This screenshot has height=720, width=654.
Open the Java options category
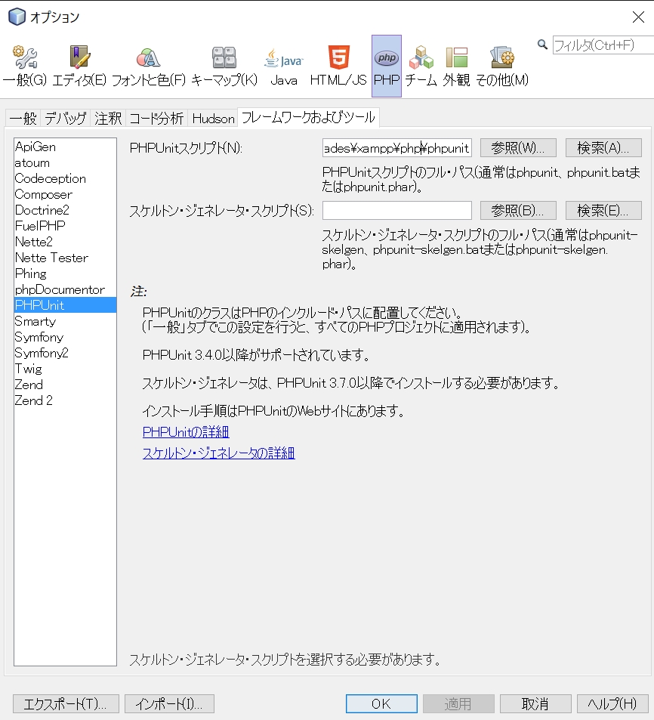284,66
